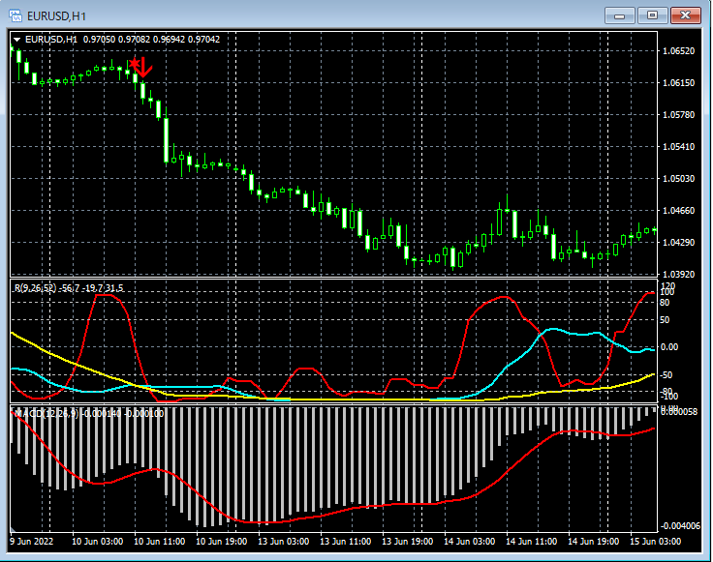Minimize the EURUSD,H1 chart window
The width and height of the screenshot is (713, 562).
619,15
